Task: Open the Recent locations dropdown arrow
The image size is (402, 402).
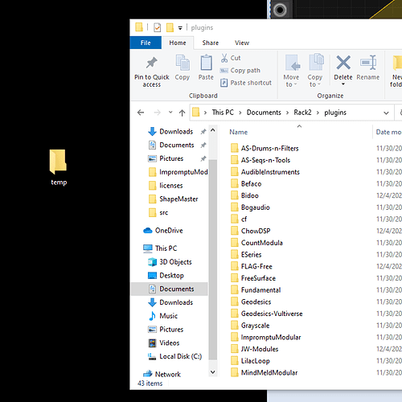Action: (170, 113)
